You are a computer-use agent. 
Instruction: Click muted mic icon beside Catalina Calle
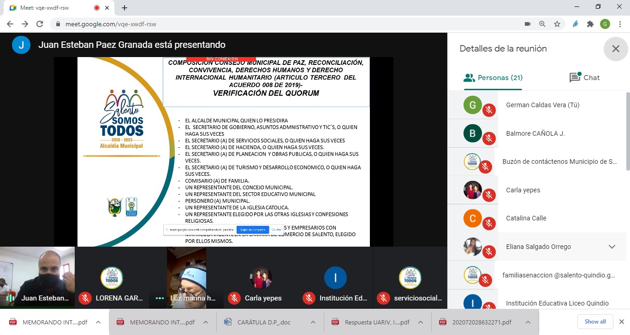pyautogui.click(x=489, y=223)
